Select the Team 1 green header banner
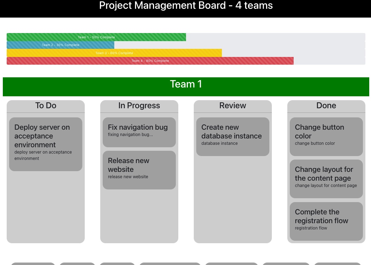The image size is (371, 265). 186,87
